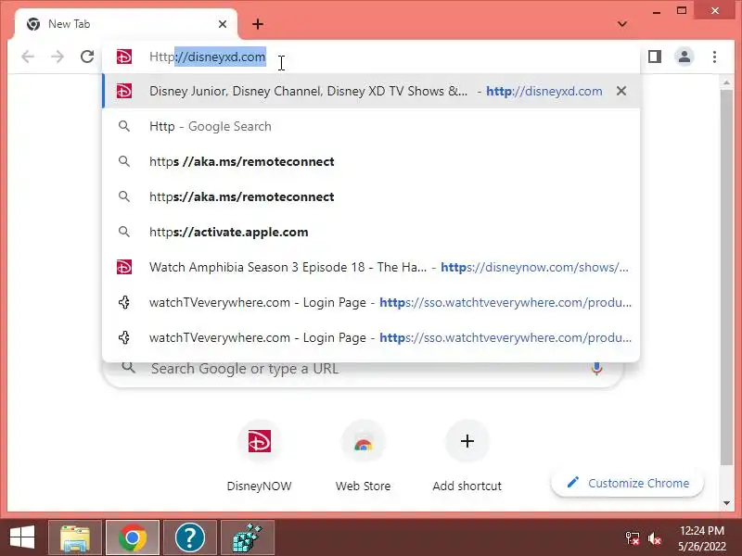Open the tab search chevron
The height and width of the screenshot is (556, 742).
[622, 24]
